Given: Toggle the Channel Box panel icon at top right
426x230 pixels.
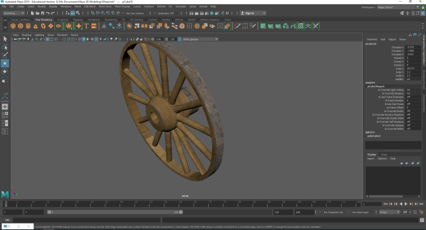Looking at the screenshot, I should pyautogui.click(x=423, y=13).
